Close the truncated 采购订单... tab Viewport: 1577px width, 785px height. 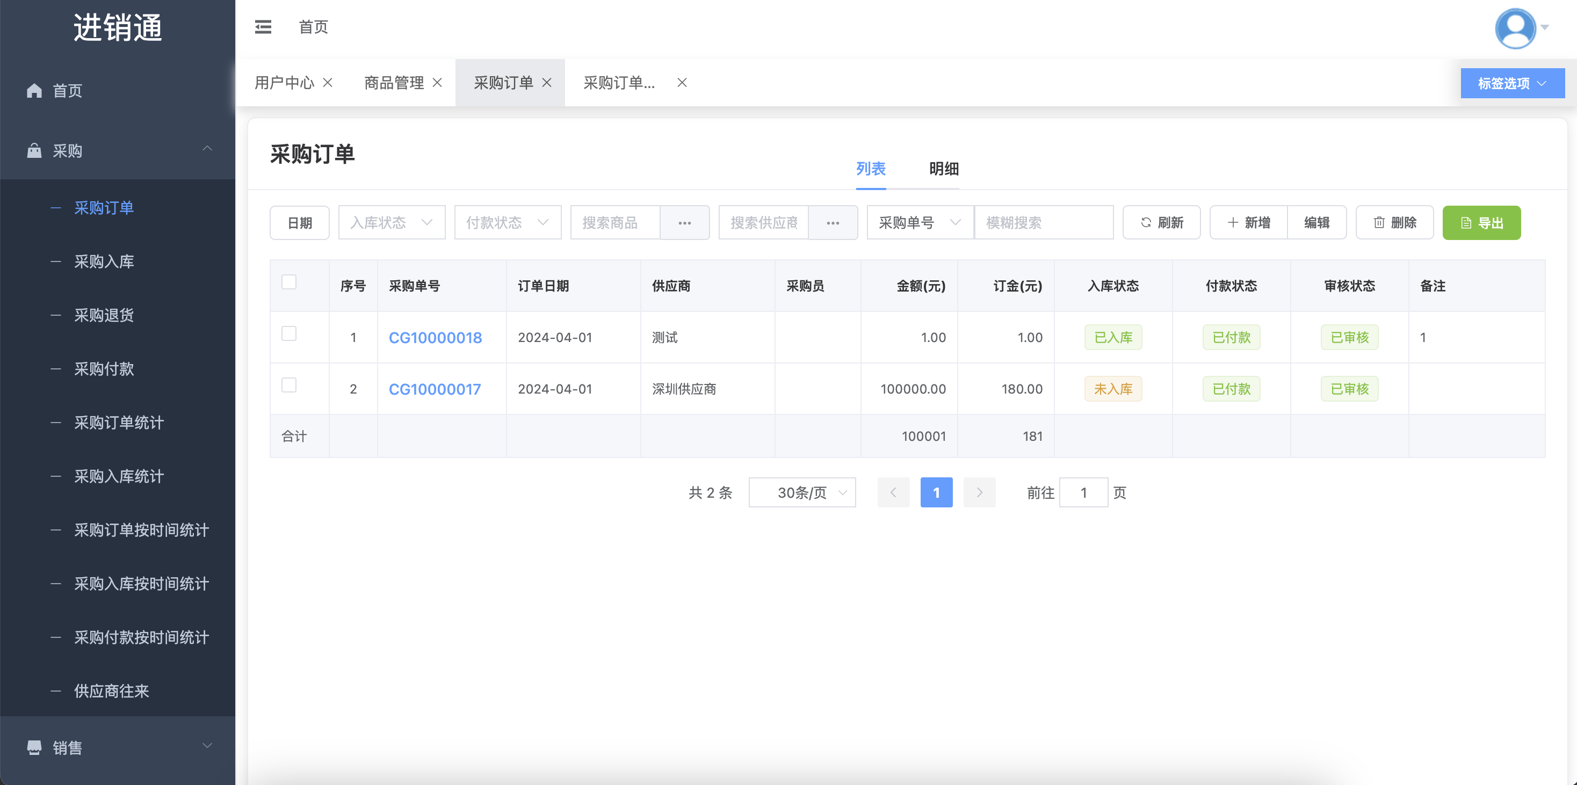click(x=682, y=83)
